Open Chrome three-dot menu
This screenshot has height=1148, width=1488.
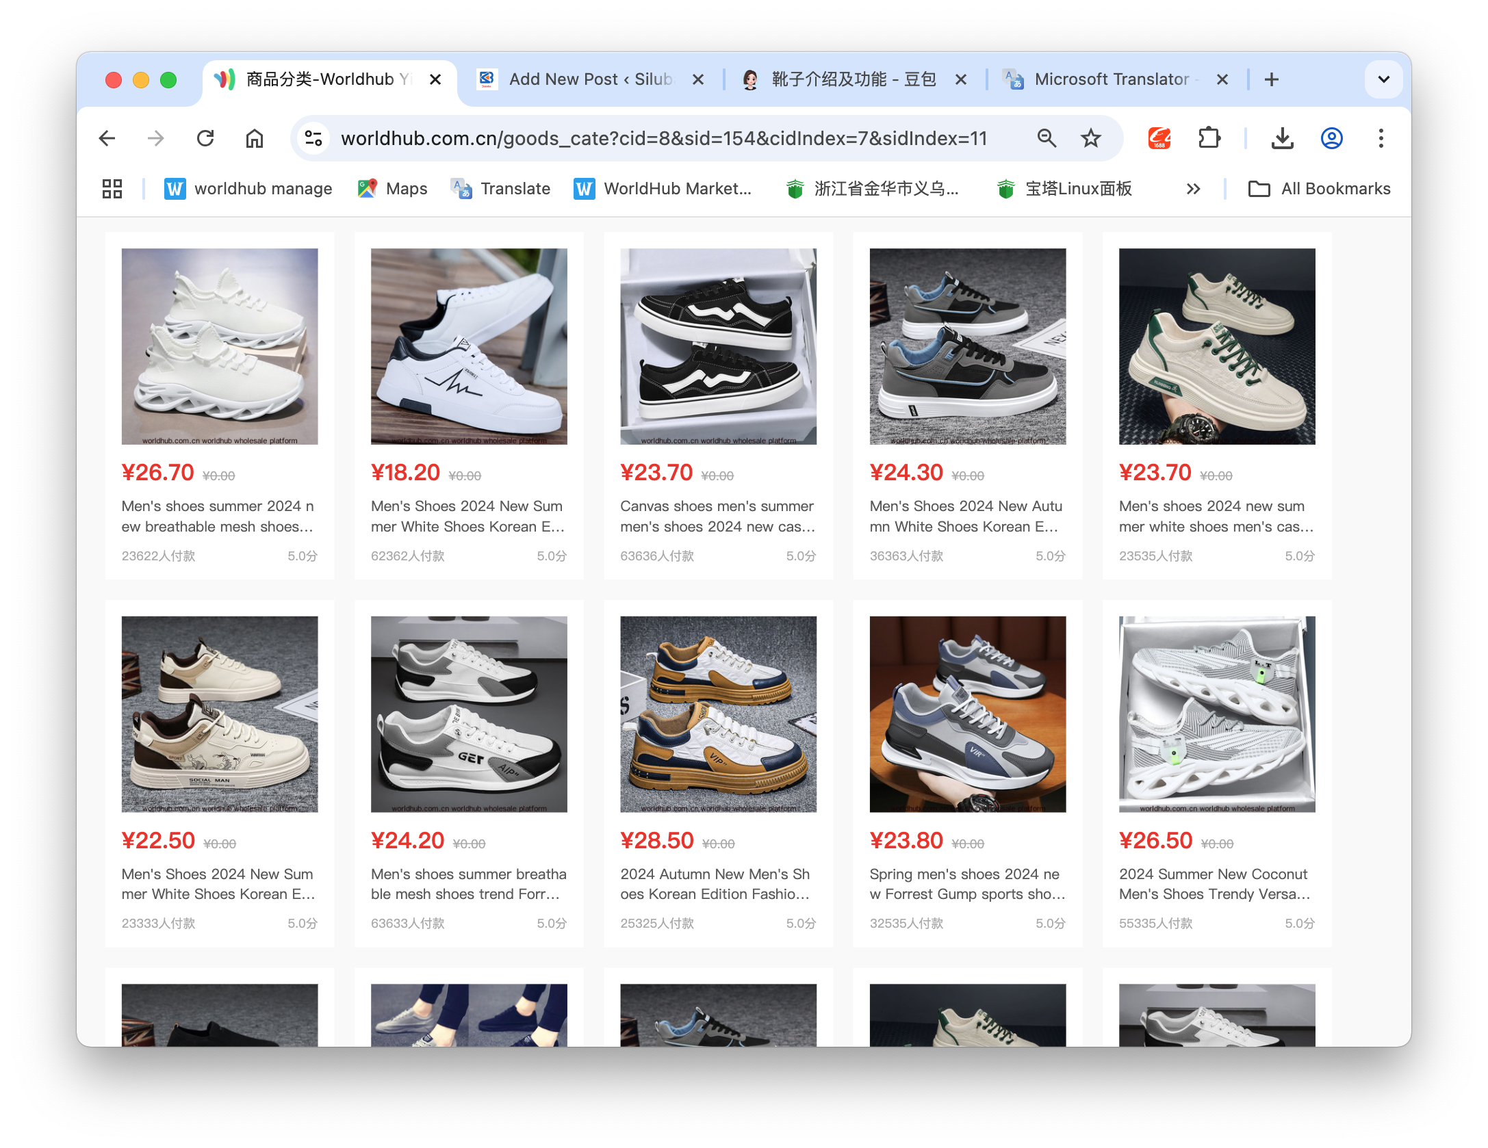pyautogui.click(x=1381, y=139)
